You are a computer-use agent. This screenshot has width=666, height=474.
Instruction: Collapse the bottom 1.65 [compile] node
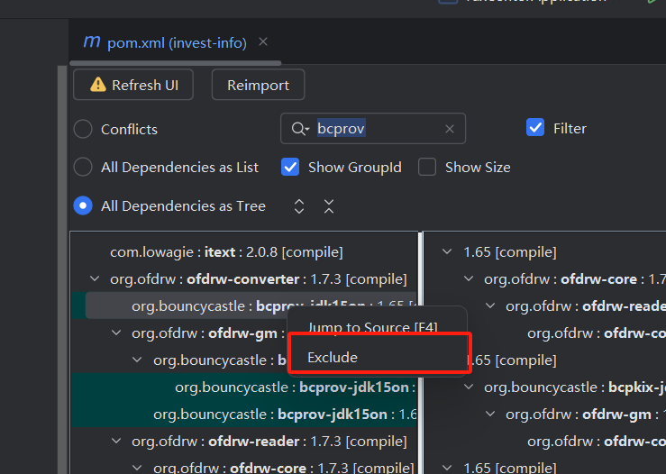[x=447, y=468]
